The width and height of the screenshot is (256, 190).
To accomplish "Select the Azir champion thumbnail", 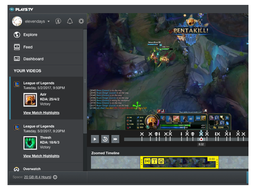I will coord(30,100).
